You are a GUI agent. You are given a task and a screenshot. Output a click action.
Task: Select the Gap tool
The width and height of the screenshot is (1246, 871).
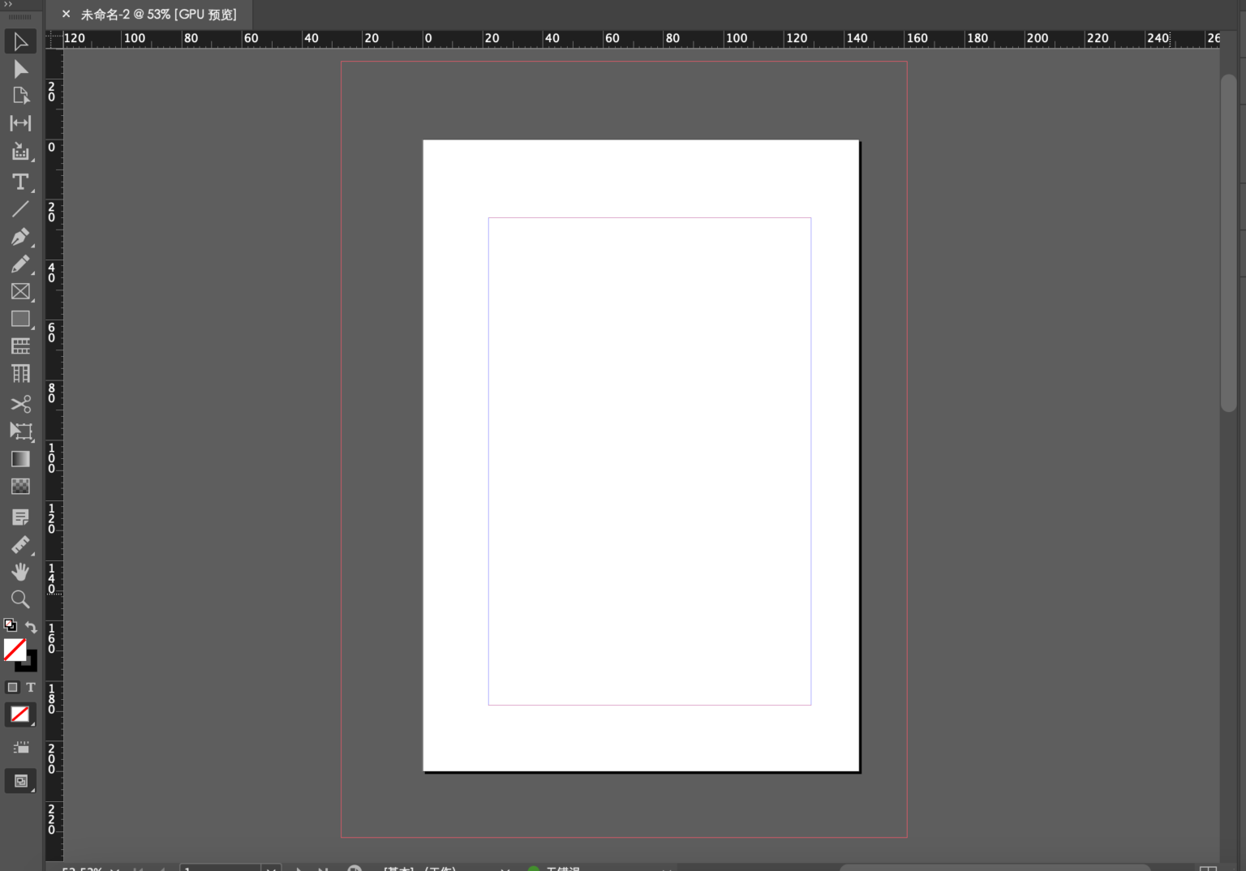[20, 123]
